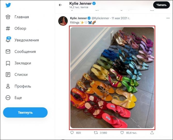
Task: Click the Твитнуть compose button
Action: point(25,113)
